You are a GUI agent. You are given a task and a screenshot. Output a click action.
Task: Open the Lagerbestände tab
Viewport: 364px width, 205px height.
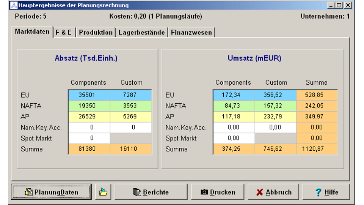(141, 32)
